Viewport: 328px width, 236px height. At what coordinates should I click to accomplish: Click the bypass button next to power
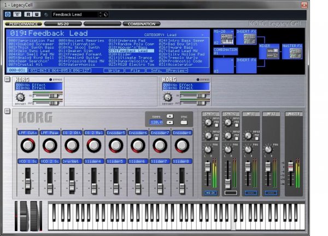[x=17, y=14]
